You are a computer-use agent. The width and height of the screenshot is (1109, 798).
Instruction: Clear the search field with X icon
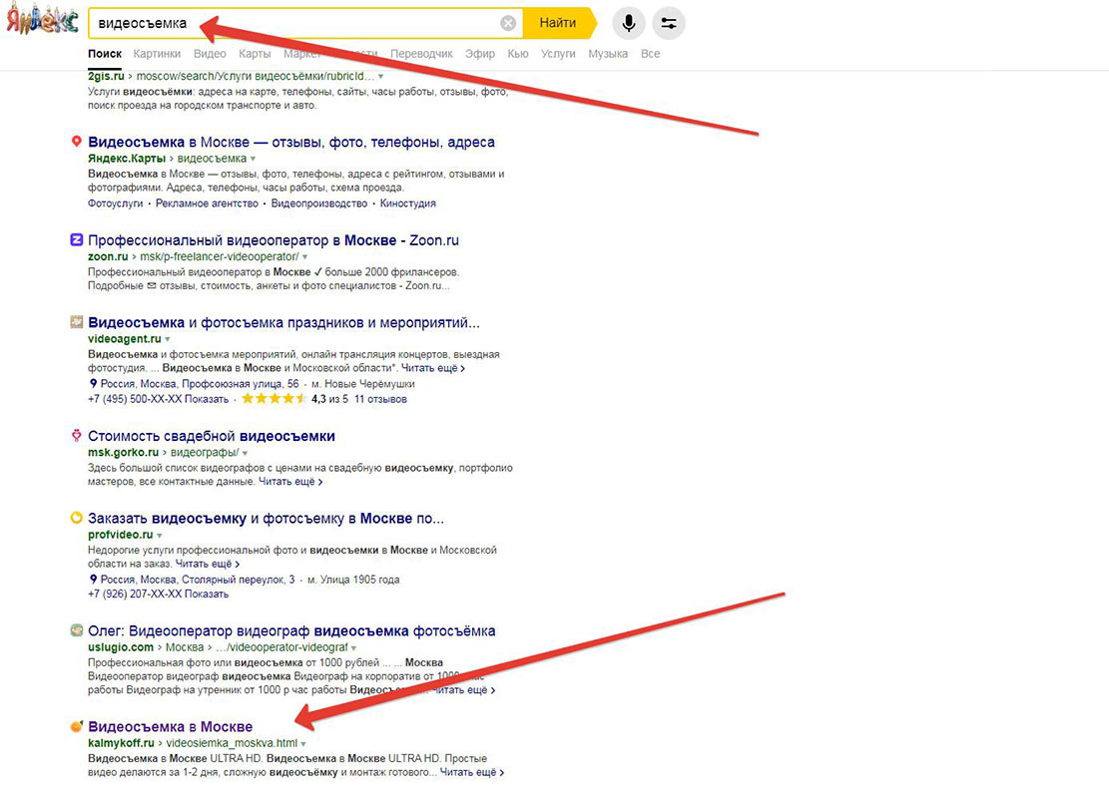tap(508, 23)
